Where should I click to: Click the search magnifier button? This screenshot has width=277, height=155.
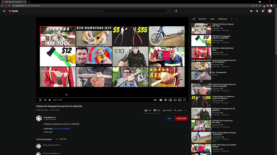[169, 11]
